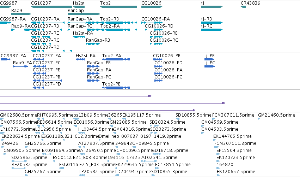Image resolution: width=300 pixels, height=177 pixels.
Task: Click transcript Top2-RA
Action: point(118,30)
